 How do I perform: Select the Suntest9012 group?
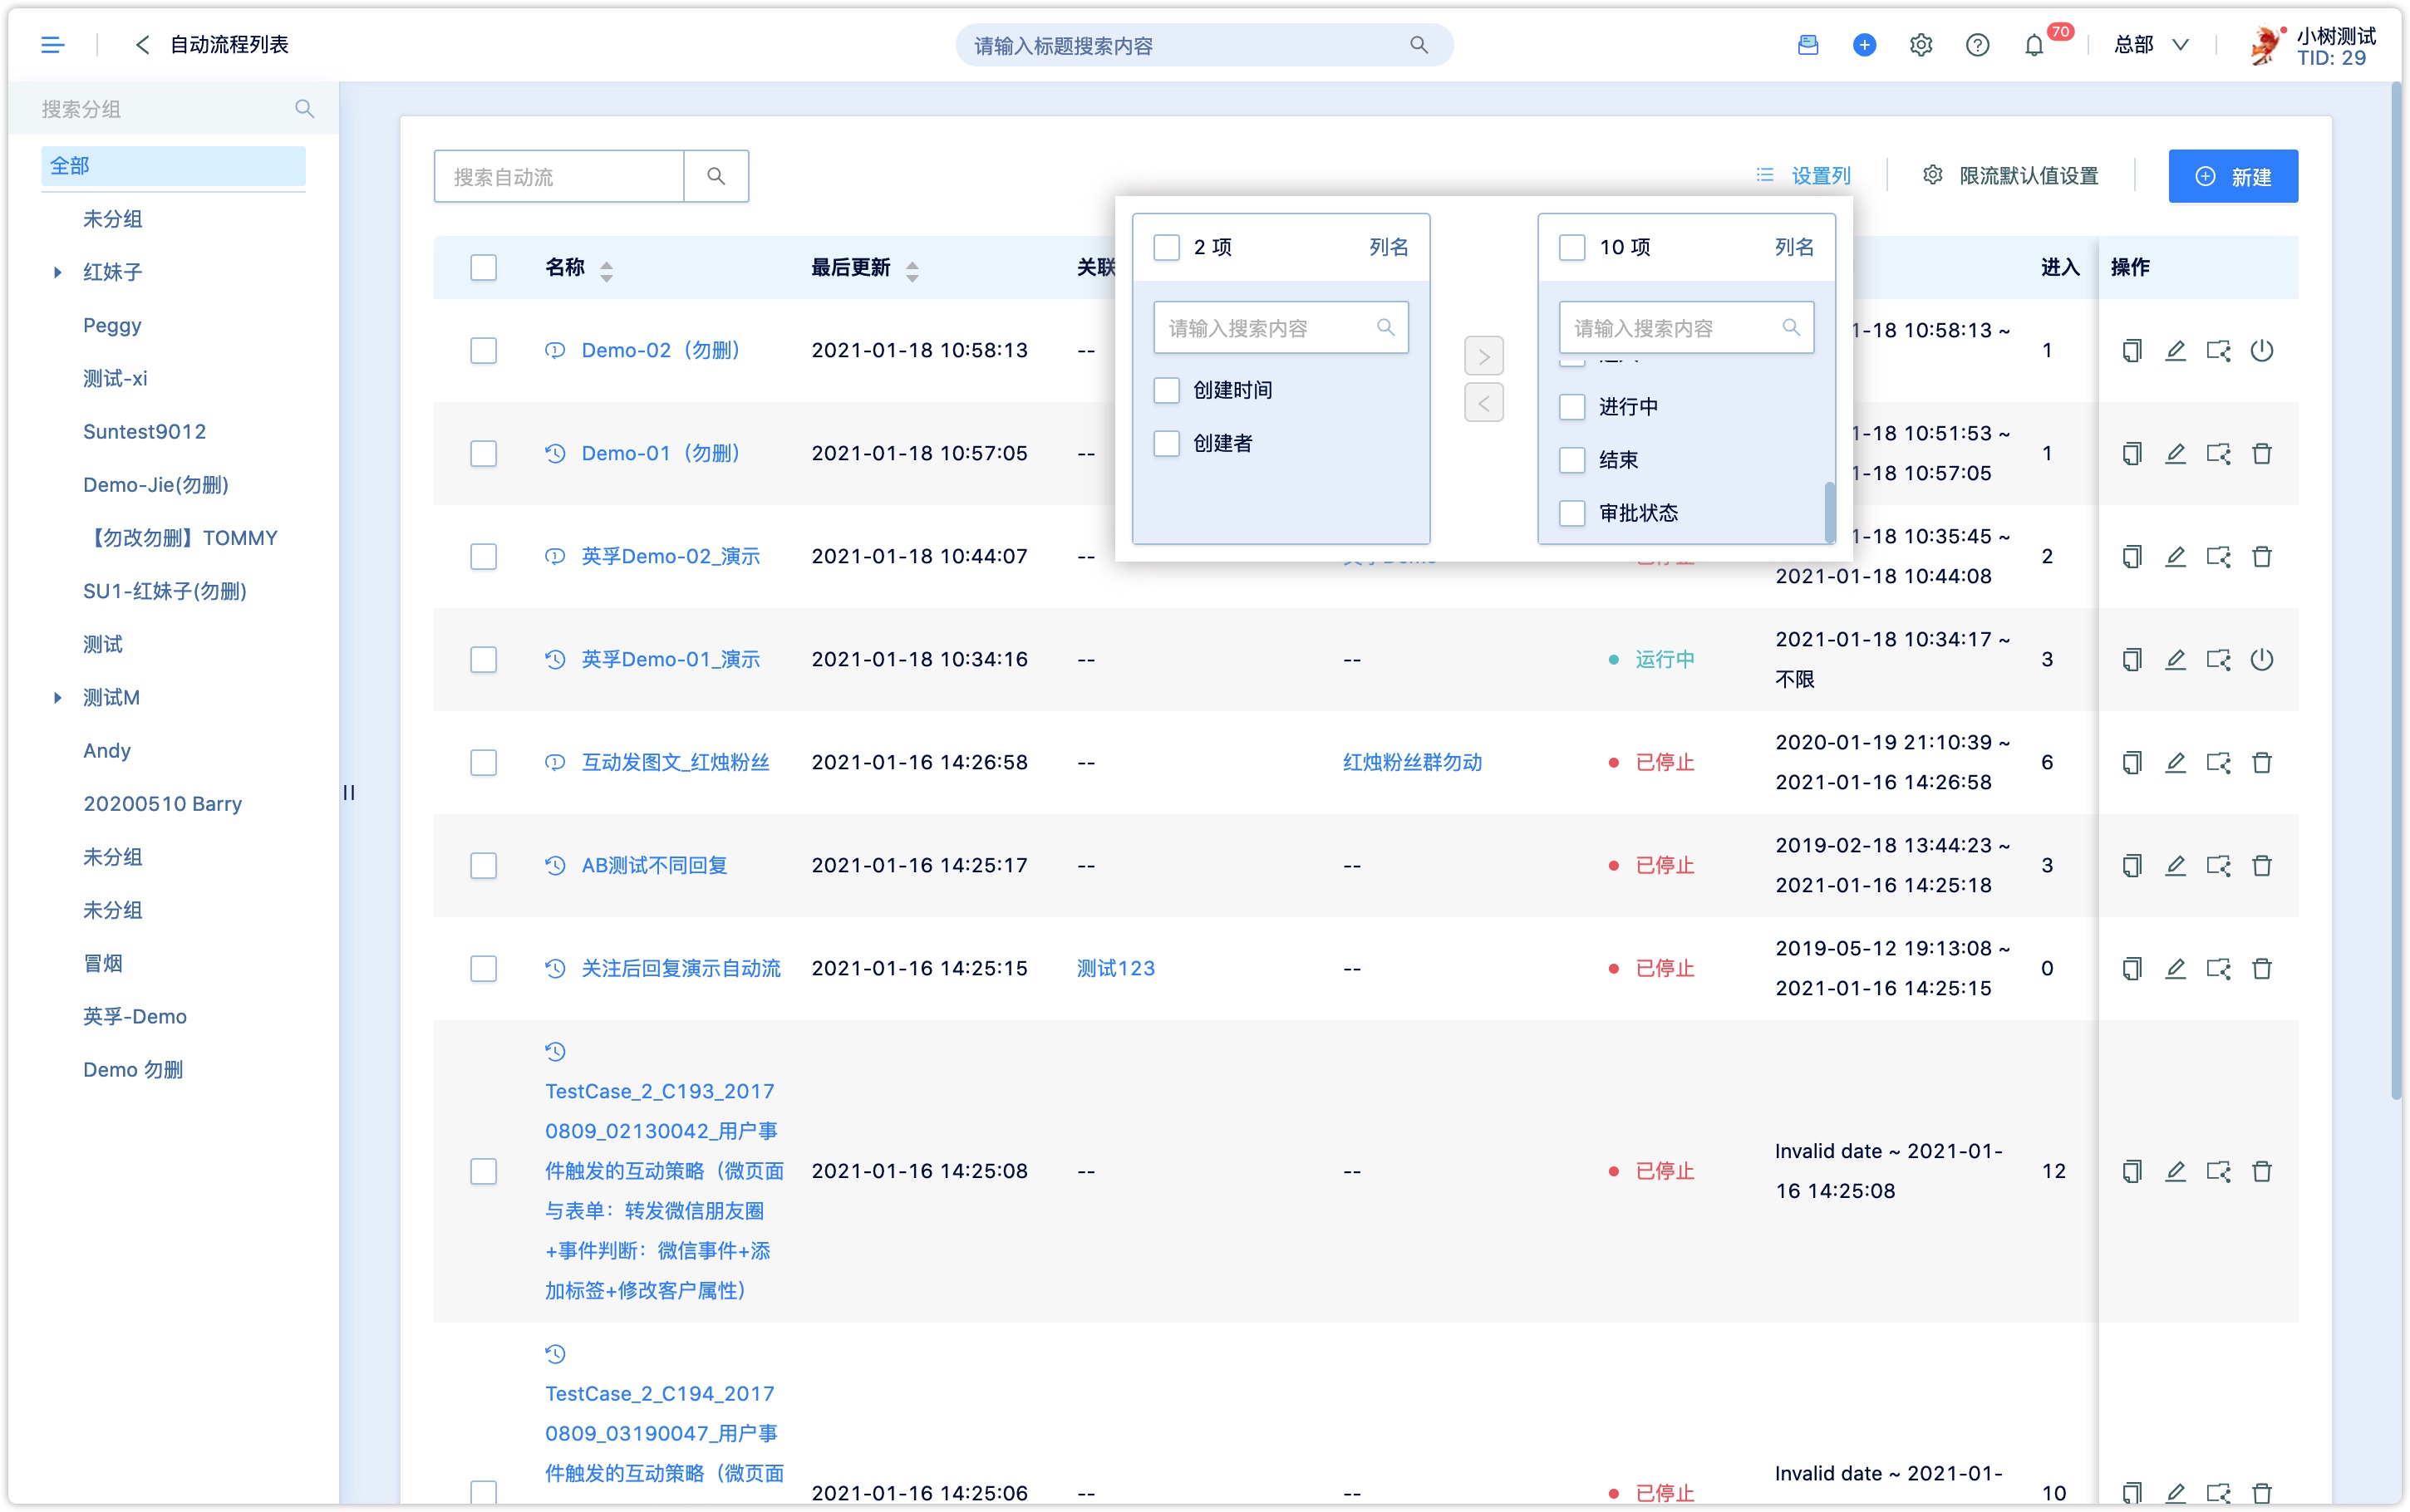(144, 432)
